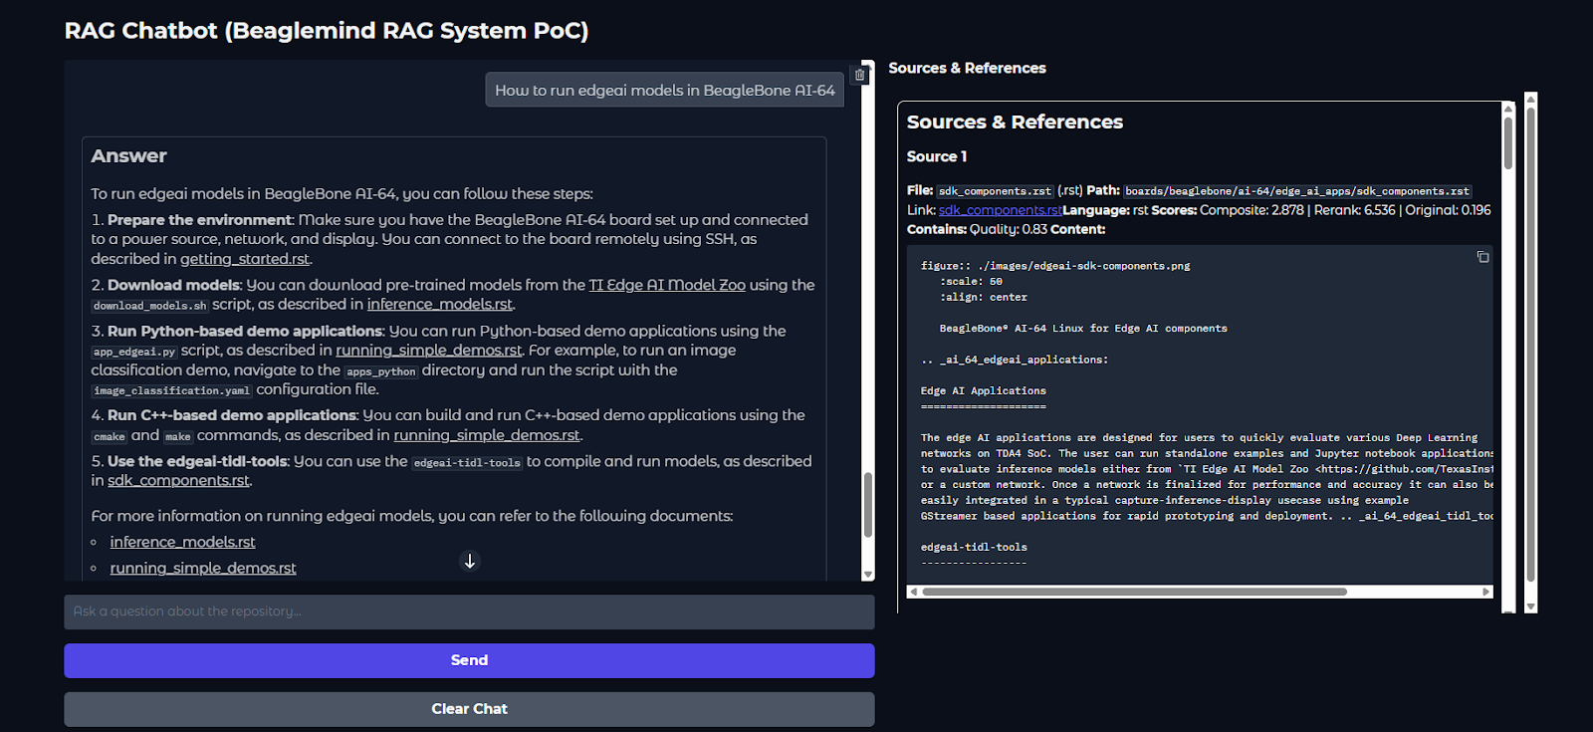The height and width of the screenshot is (732, 1593).
Task: Click the 'cmake' inline code
Action: point(110,436)
